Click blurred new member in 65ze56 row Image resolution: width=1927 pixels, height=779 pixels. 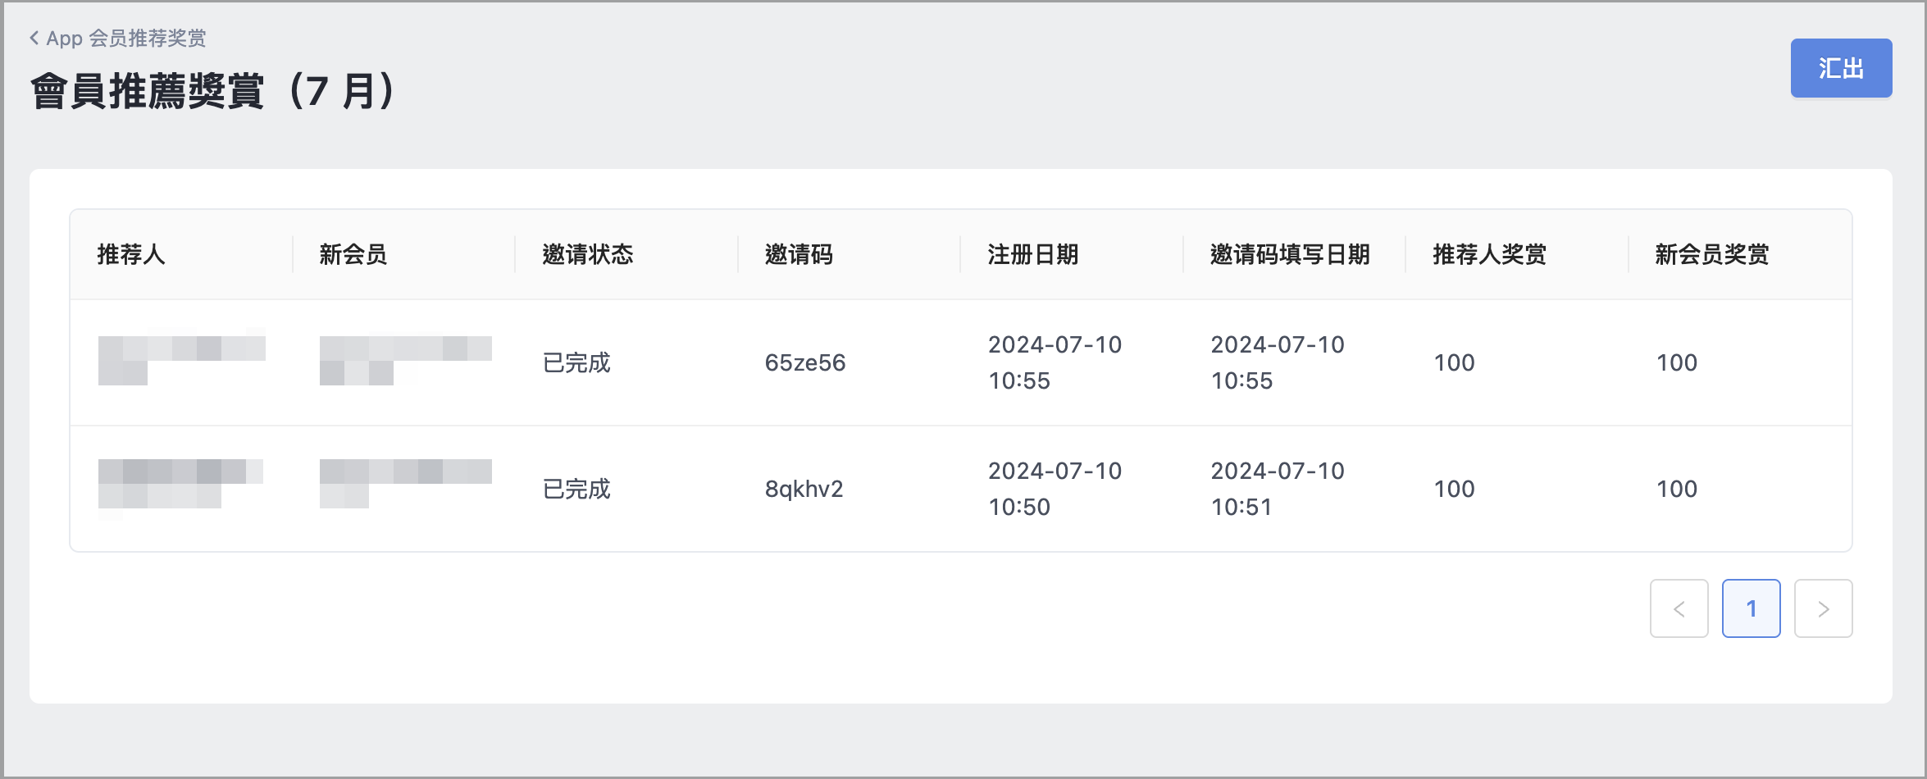tap(405, 361)
